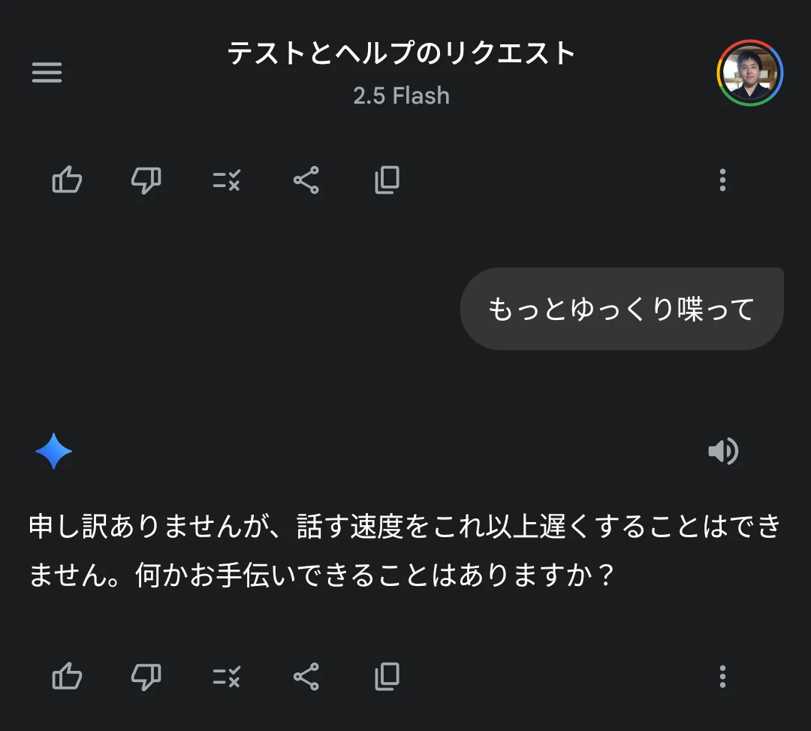Screen dimensions: 811x731
Task: Play the response aloud with speaker icon
Action: click(x=723, y=452)
